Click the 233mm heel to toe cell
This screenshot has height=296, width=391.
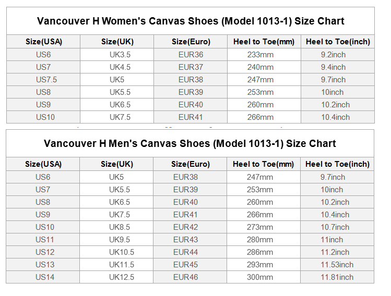click(260, 55)
